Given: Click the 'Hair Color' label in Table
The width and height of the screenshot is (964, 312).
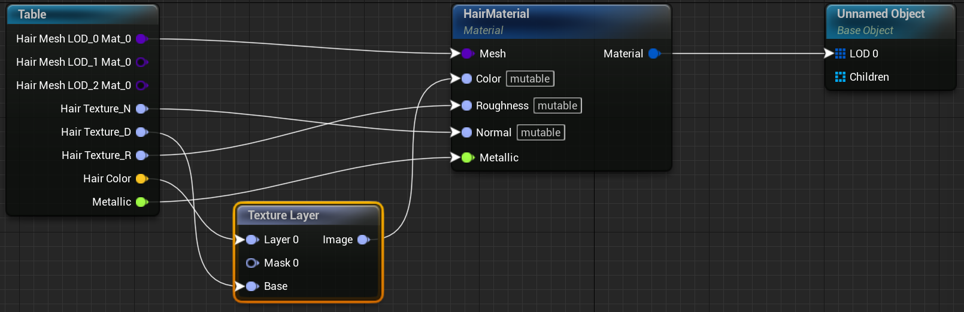Looking at the screenshot, I should (x=107, y=179).
